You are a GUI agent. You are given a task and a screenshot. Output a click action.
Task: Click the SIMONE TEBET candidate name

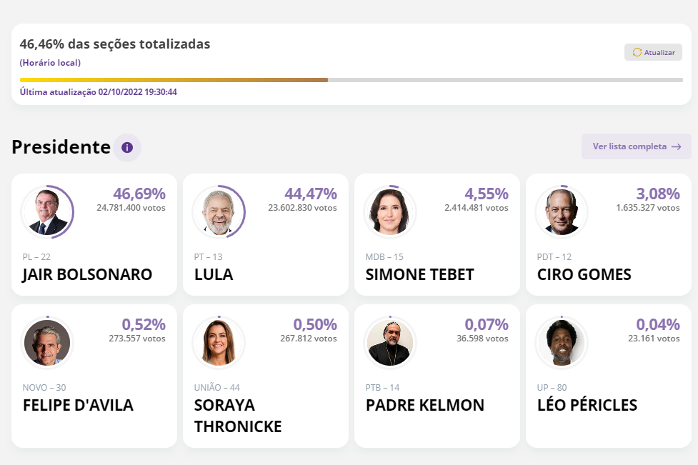pos(419,275)
